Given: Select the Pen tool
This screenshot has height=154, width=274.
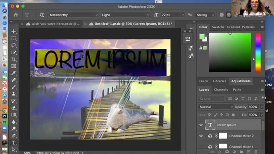Looking at the screenshot, I should [x=14, y=136].
